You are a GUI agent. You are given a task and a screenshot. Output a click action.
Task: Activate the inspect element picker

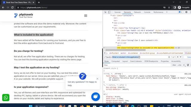point(105,12)
